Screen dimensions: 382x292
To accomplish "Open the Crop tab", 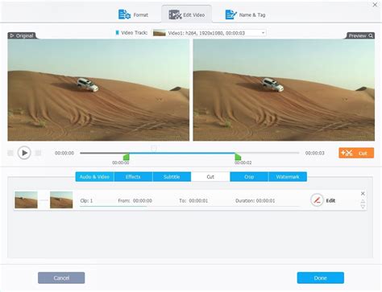I will [249, 177].
